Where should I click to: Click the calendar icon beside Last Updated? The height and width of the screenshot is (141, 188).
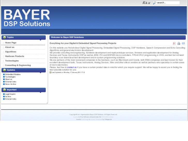(50, 72)
